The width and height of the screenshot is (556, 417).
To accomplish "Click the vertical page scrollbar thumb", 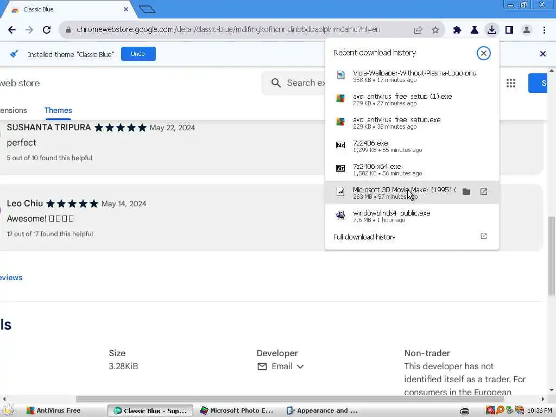I will (x=552, y=255).
